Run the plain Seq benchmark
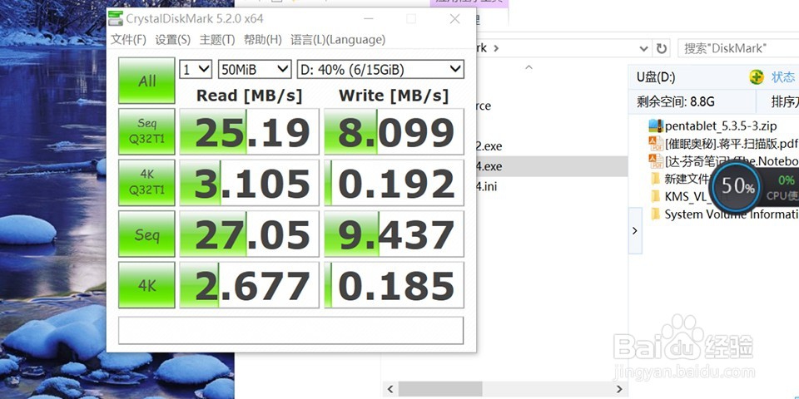This screenshot has height=399, width=799. point(146,234)
